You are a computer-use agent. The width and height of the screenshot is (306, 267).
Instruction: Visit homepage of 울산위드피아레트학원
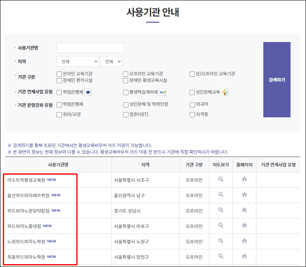(x=244, y=195)
